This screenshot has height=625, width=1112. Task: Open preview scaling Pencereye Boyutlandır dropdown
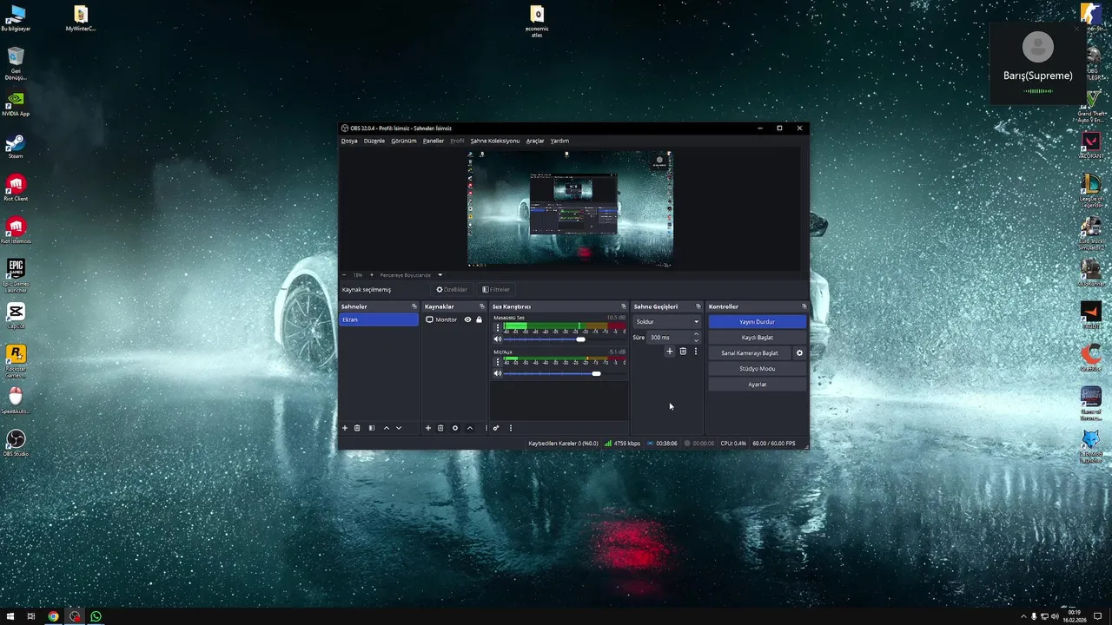click(411, 275)
